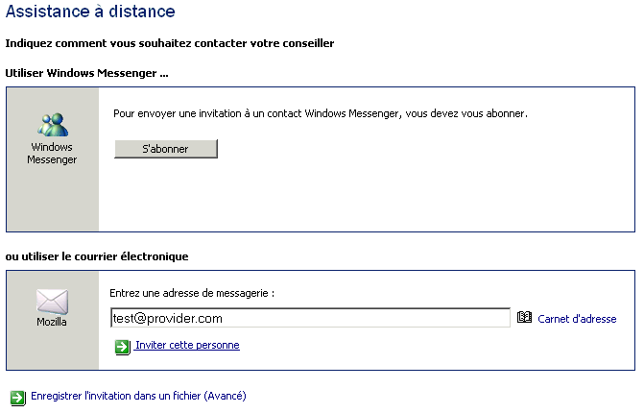Click green arrow icon beside Inviter cette personne

point(123,348)
